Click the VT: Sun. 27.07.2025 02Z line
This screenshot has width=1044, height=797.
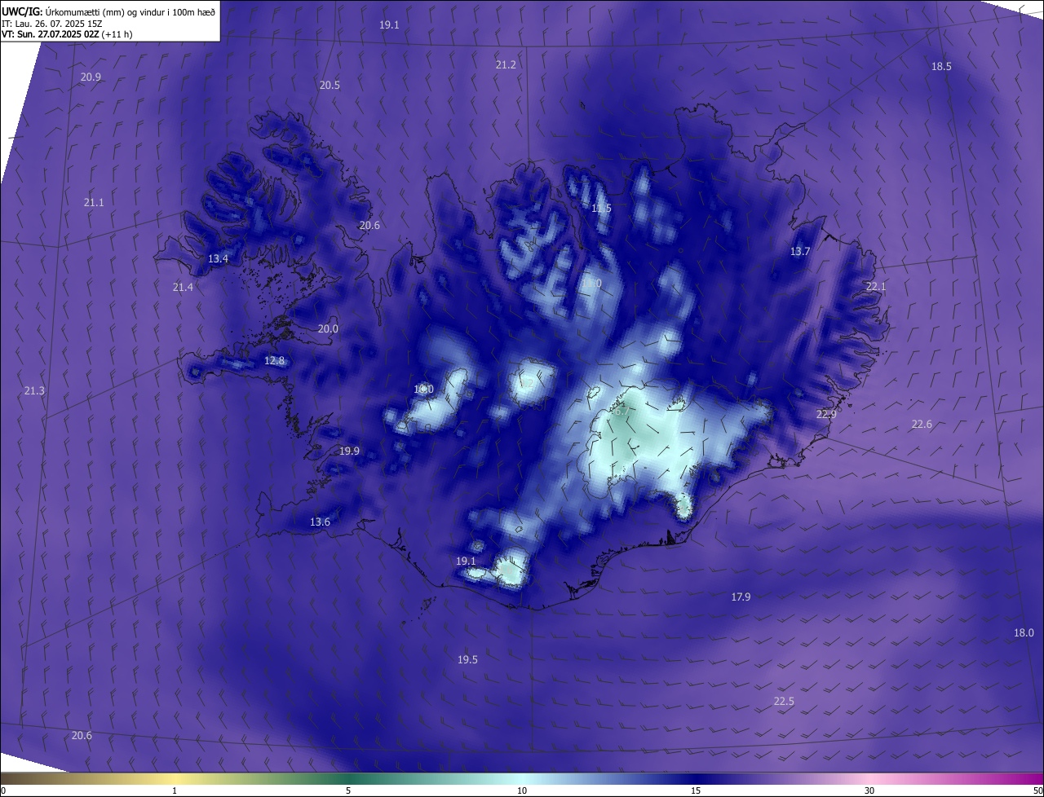pos(67,35)
